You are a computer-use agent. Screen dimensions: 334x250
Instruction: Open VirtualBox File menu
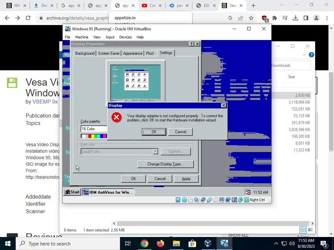point(68,37)
